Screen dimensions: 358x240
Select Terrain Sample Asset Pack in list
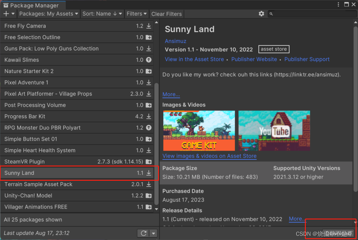tap(38, 184)
